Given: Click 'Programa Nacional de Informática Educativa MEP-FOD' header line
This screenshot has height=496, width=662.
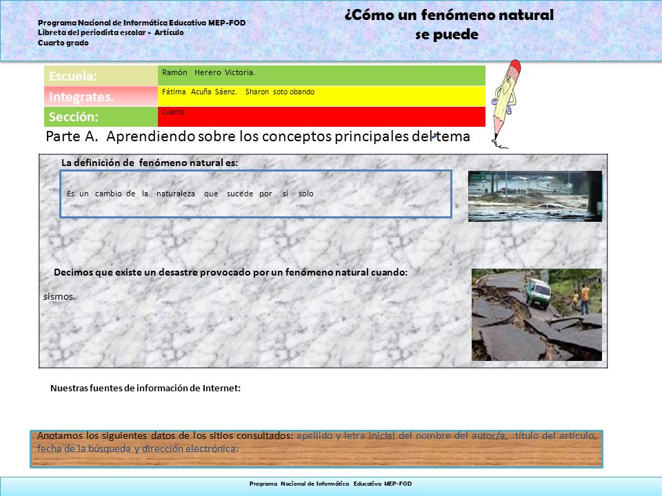Looking at the screenshot, I should (142, 23).
